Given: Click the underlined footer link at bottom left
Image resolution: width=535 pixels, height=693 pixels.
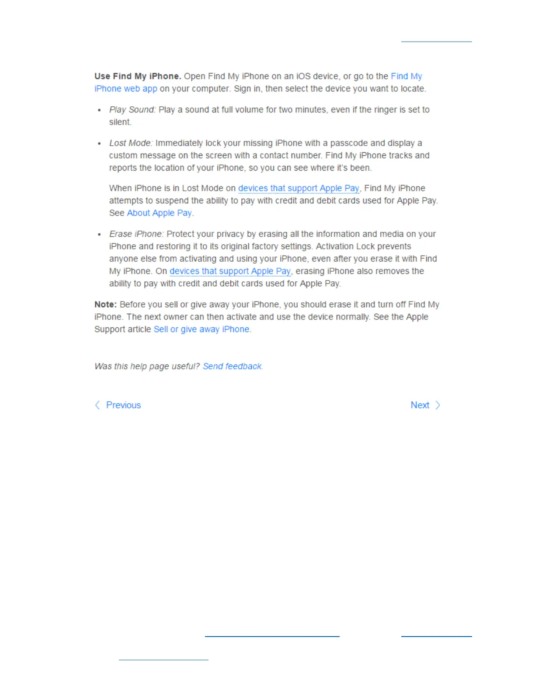Looking at the screenshot, I should [x=163, y=659].
